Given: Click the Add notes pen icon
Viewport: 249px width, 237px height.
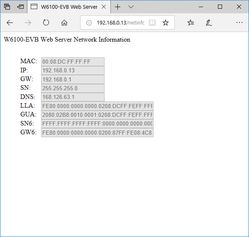Looking at the screenshot, I should pyautogui.click(x=209, y=23).
